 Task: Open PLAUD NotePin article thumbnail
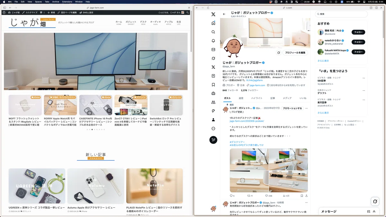pos(154,186)
